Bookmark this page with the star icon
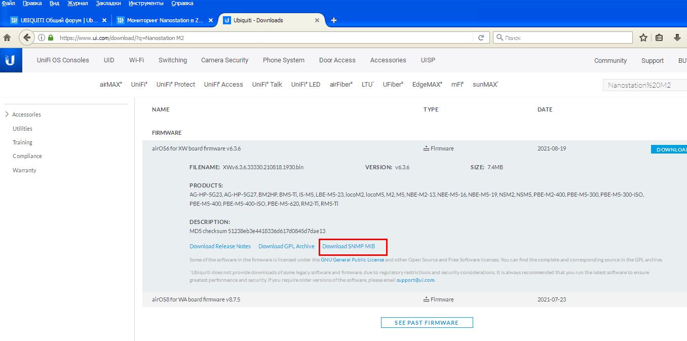This screenshot has height=341, width=687. pos(643,37)
